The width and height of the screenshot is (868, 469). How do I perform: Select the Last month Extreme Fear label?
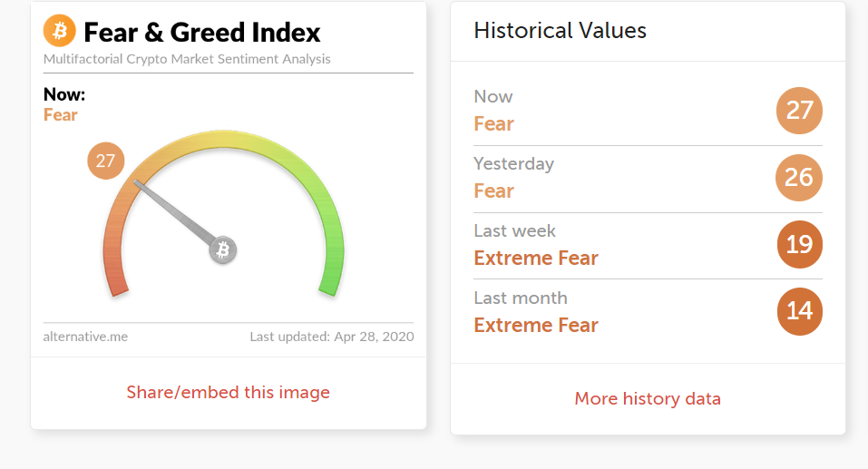pos(535,325)
